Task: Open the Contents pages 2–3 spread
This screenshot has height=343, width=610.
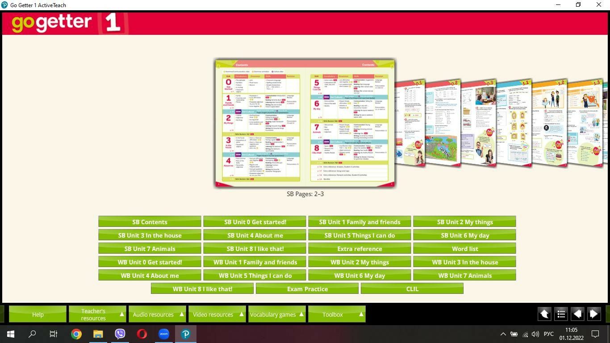Action: [x=305, y=123]
